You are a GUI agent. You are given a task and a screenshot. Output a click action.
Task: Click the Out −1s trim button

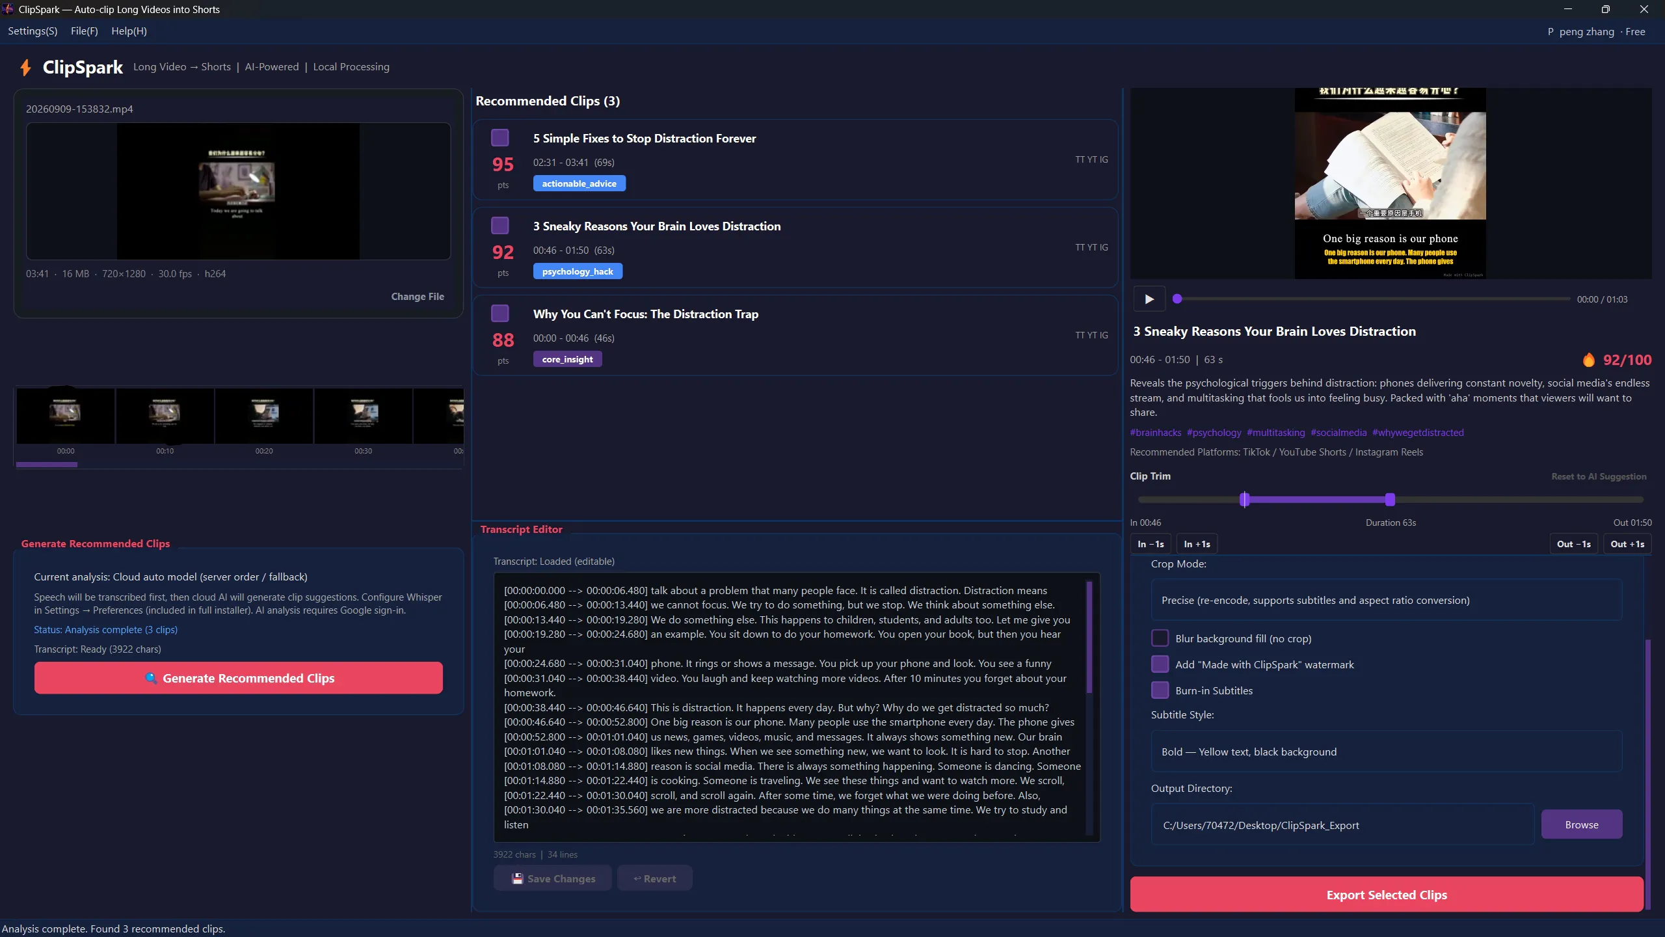pos(1574,544)
